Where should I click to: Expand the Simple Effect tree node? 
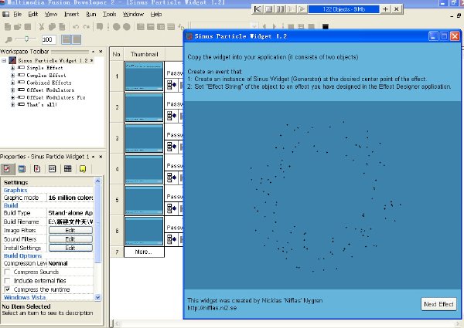pyautogui.click(x=12, y=68)
